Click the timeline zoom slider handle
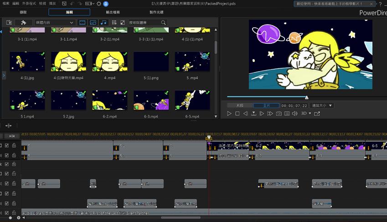Viewport: 387px width, 222px height. click(x=10, y=218)
